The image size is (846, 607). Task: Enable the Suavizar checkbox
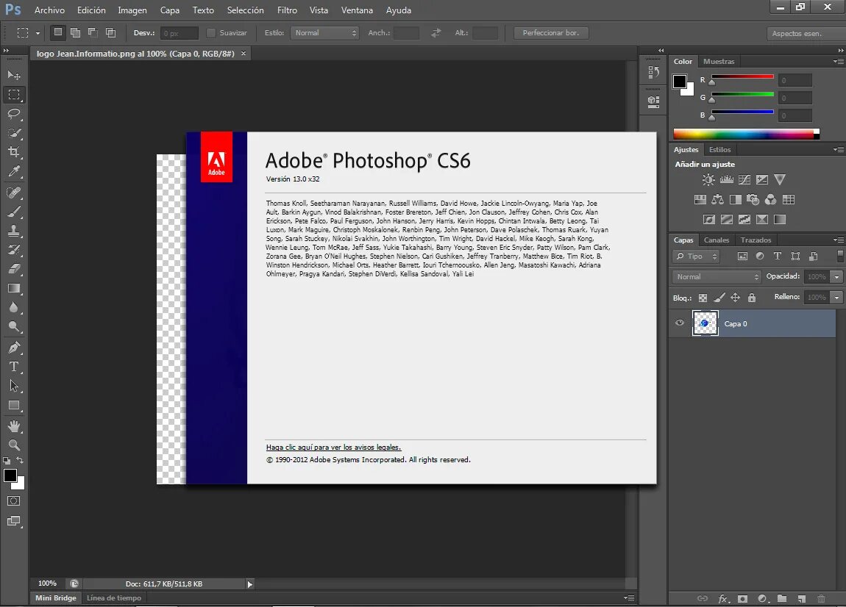pyautogui.click(x=211, y=33)
